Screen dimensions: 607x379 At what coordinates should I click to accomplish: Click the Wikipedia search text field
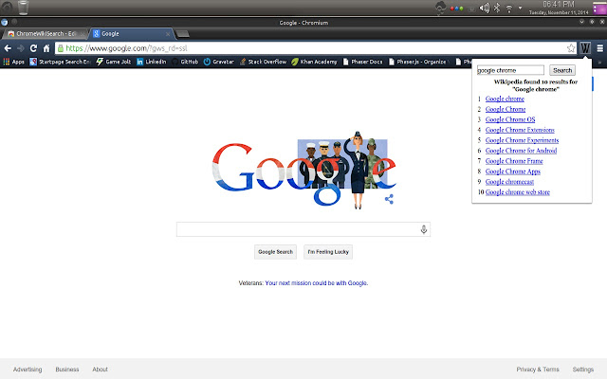pos(510,70)
